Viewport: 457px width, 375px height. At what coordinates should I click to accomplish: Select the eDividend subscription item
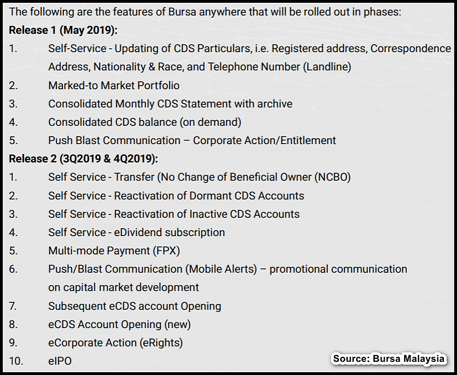136,233
